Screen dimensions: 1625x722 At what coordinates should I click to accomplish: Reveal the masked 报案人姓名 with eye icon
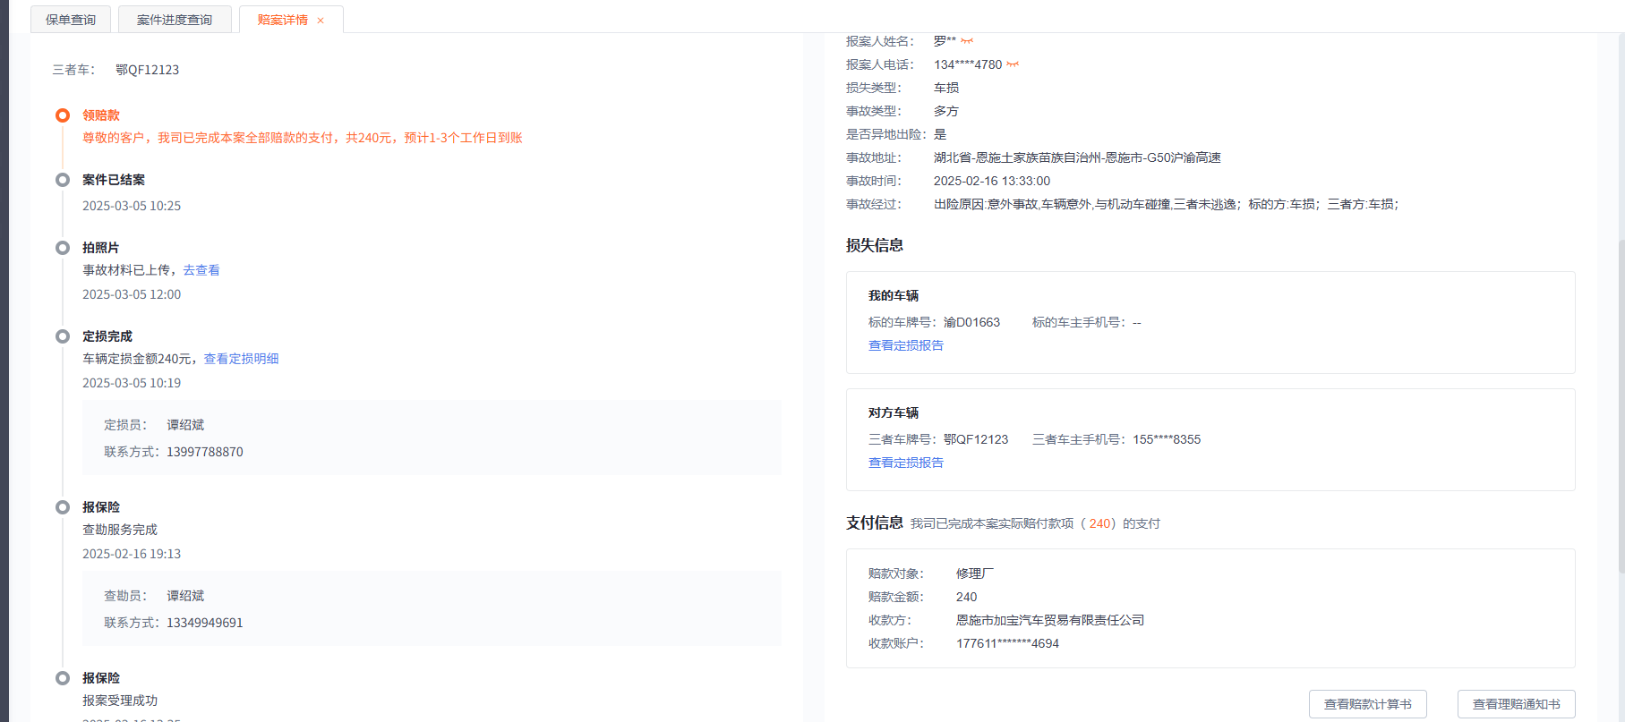click(967, 41)
